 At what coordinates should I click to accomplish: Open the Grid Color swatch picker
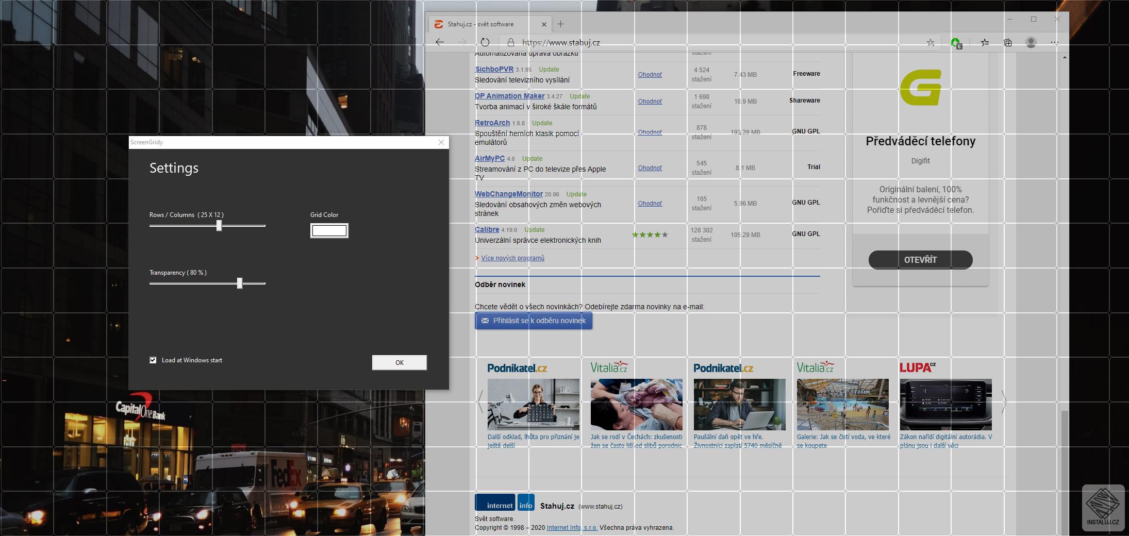click(x=329, y=230)
